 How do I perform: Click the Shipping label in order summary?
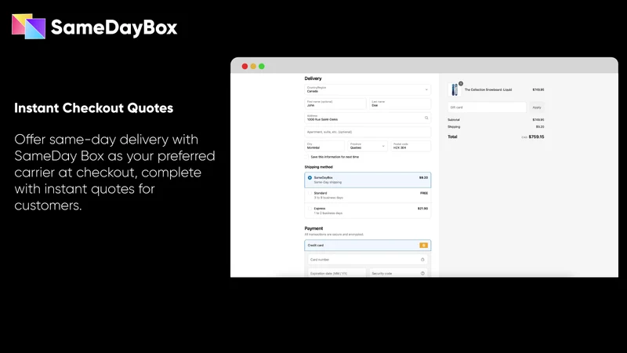(454, 127)
